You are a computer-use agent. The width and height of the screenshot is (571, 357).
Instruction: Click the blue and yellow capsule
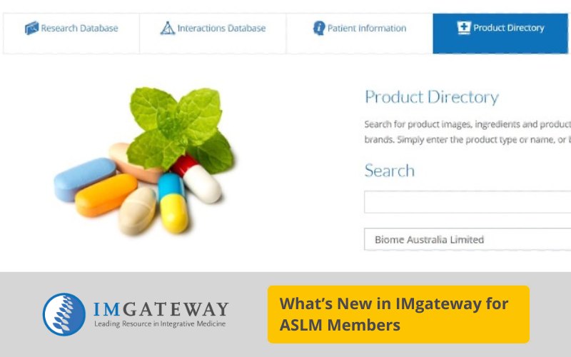click(x=173, y=203)
